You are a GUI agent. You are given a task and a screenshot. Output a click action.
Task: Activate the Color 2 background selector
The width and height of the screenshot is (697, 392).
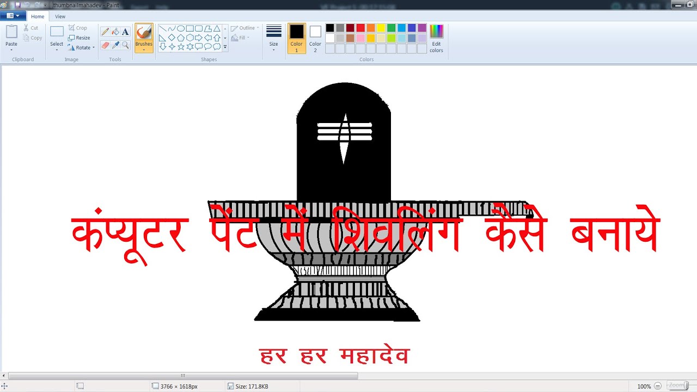(315, 38)
